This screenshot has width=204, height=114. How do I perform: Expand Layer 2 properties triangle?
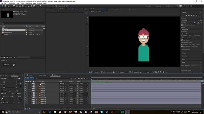point(32,83)
